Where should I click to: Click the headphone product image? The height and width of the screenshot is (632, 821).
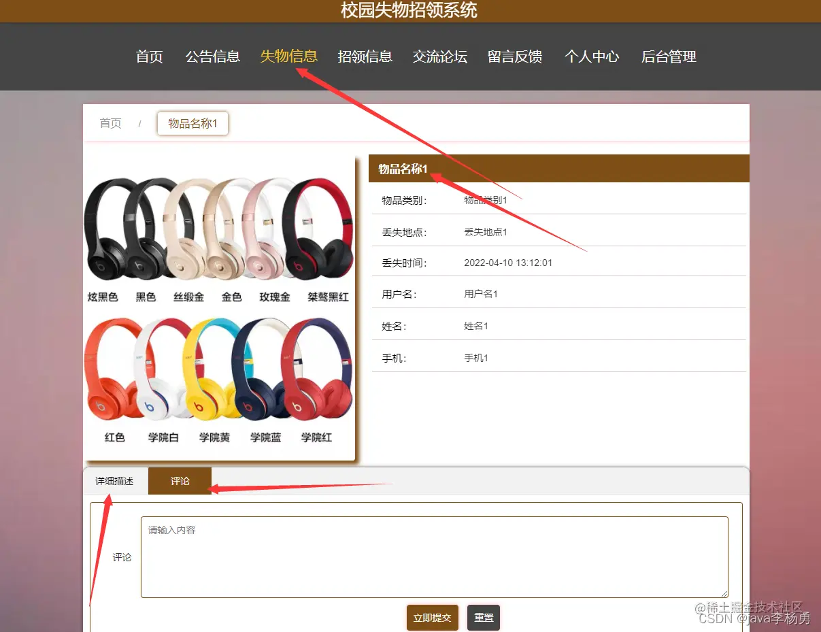tap(219, 307)
